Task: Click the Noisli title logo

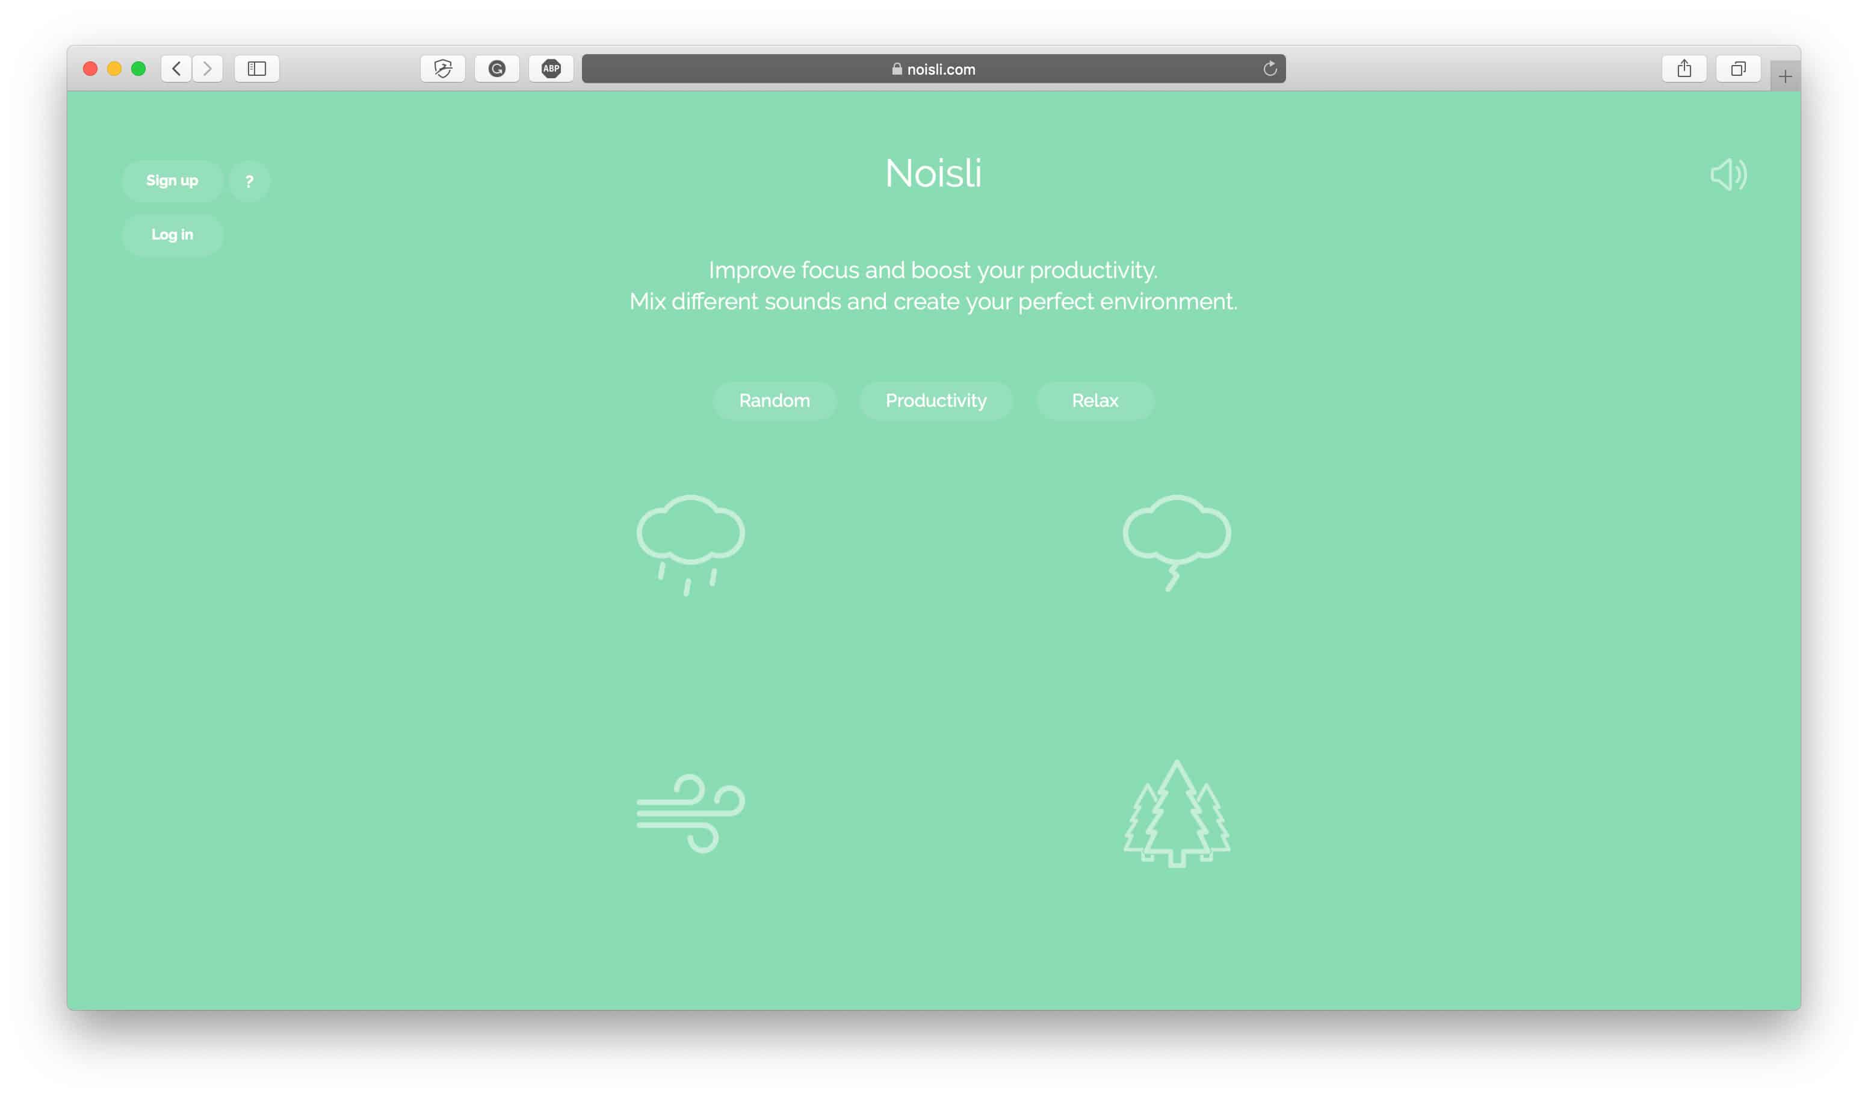Action: 933,173
